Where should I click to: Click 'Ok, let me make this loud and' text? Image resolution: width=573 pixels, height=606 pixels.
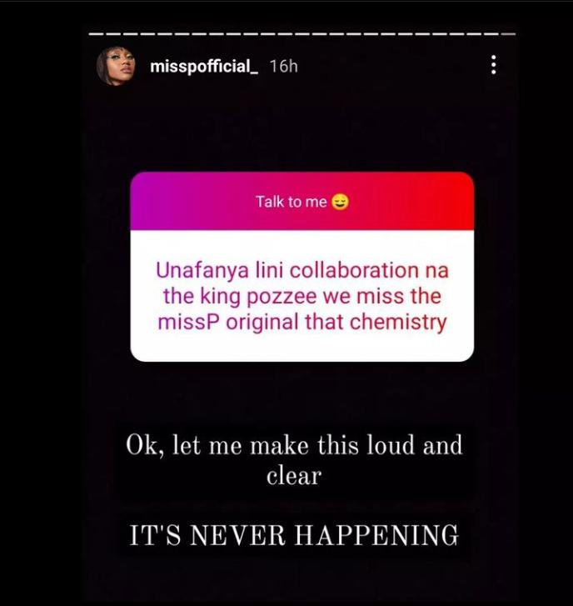pyautogui.click(x=294, y=445)
